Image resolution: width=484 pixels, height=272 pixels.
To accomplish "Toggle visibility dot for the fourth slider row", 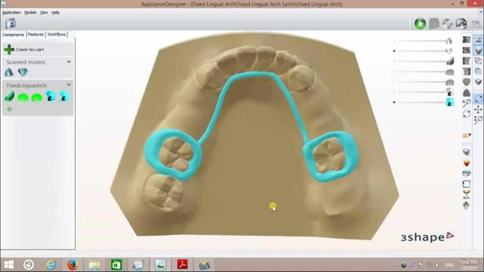I will pyautogui.click(x=394, y=71).
